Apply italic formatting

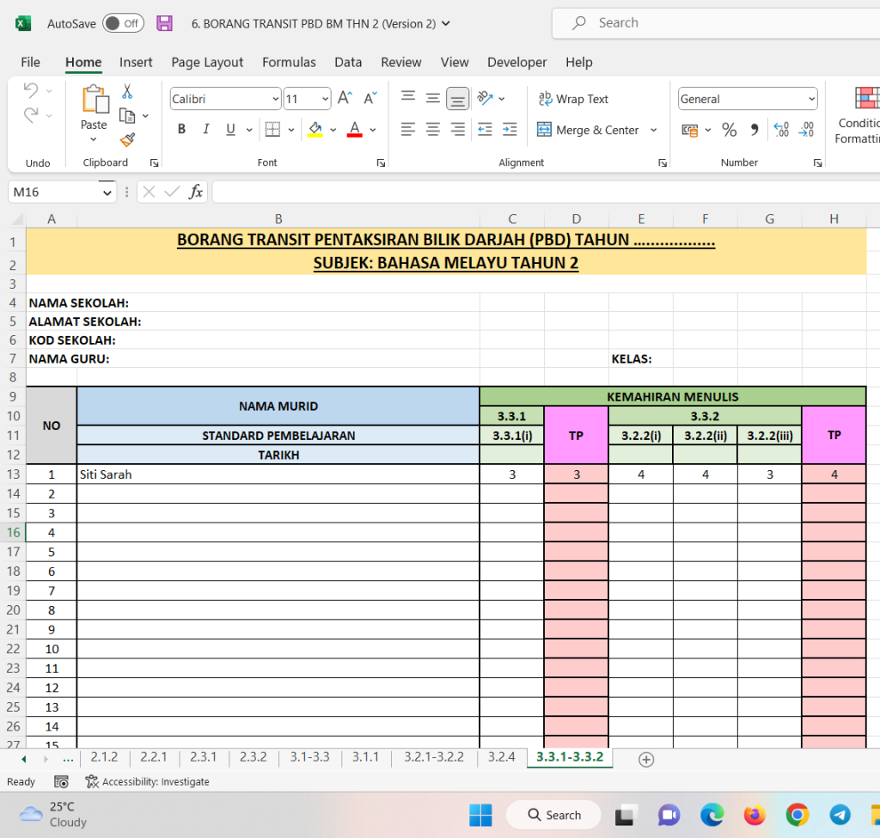click(x=205, y=129)
